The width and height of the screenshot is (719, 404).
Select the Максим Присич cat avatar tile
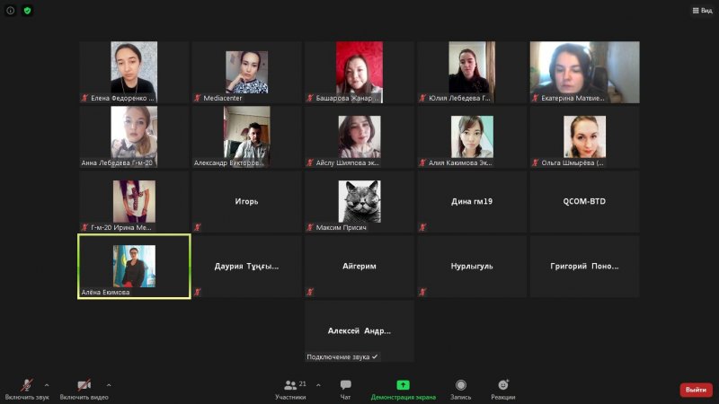point(359,202)
